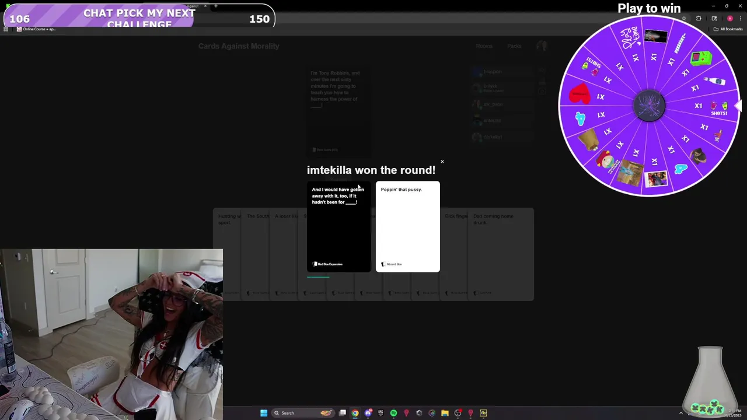Open the Chrome extensions puzzle icon
The width and height of the screenshot is (747, 420).
699,18
